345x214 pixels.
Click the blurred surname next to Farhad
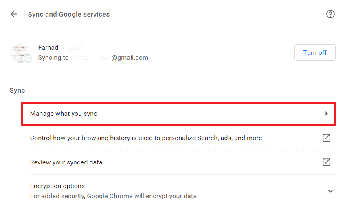pyautogui.click(x=72, y=48)
